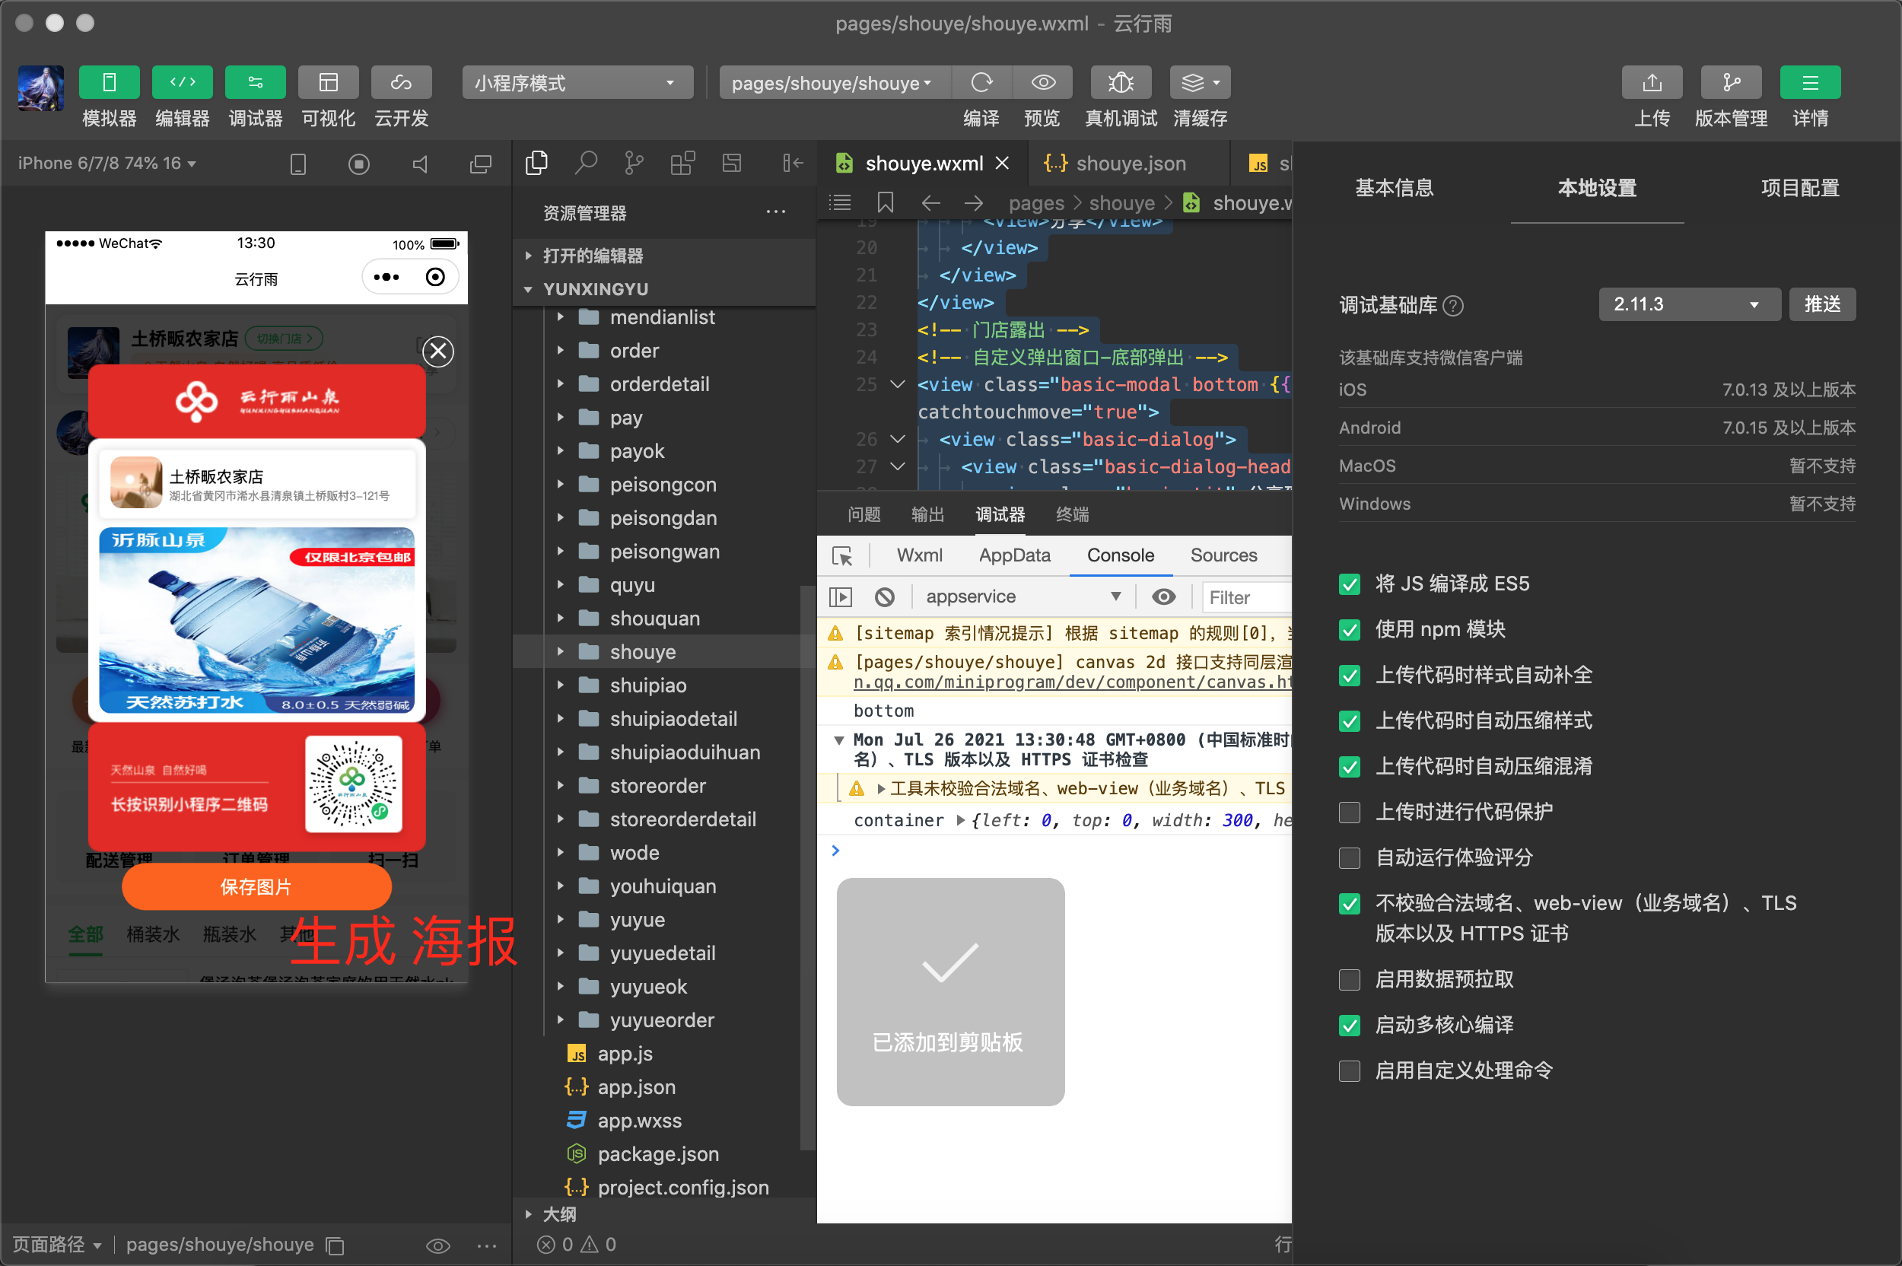Click console Filter input field
Screen dimensions: 1902x1266
[x=1246, y=597]
